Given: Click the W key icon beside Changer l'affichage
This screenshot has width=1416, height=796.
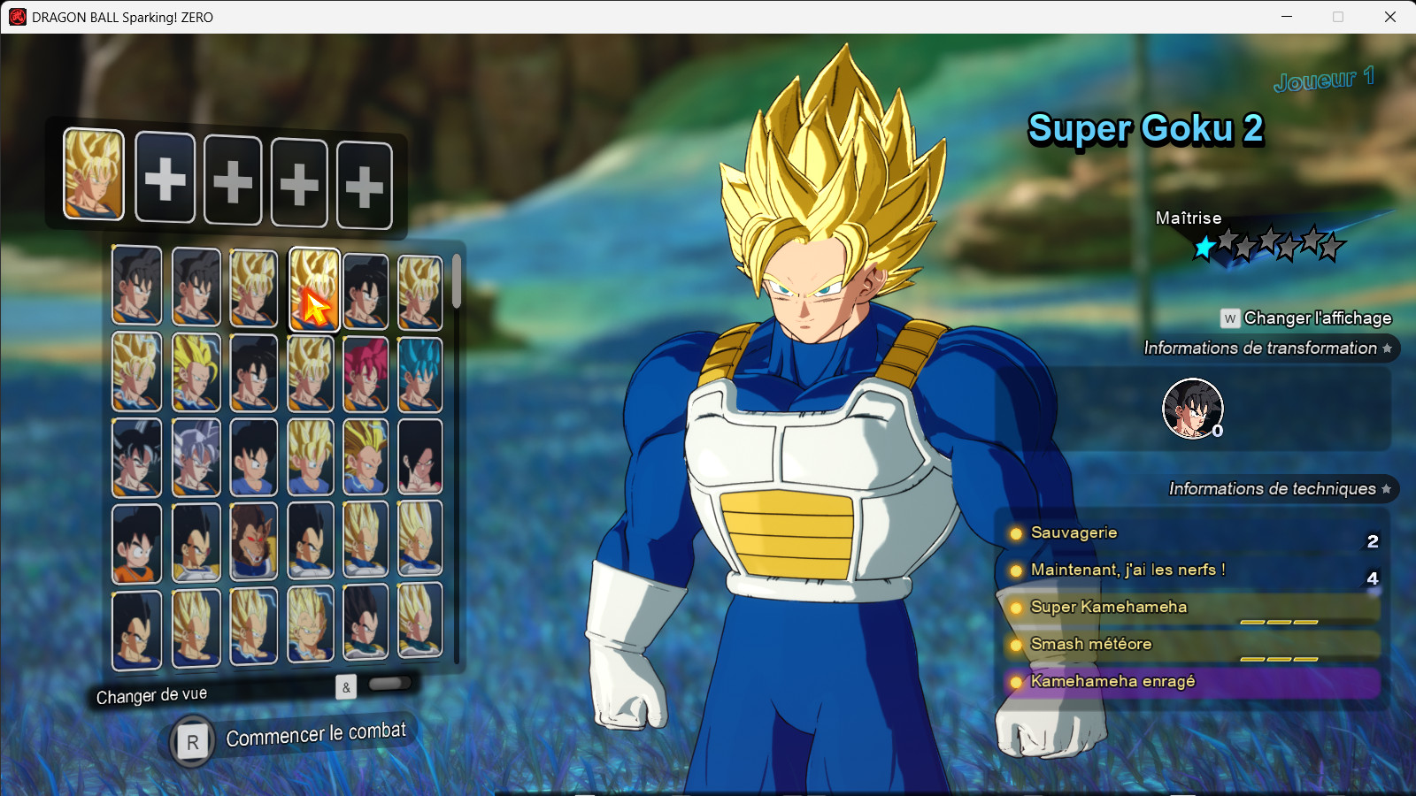Looking at the screenshot, I should (1229, 318).
